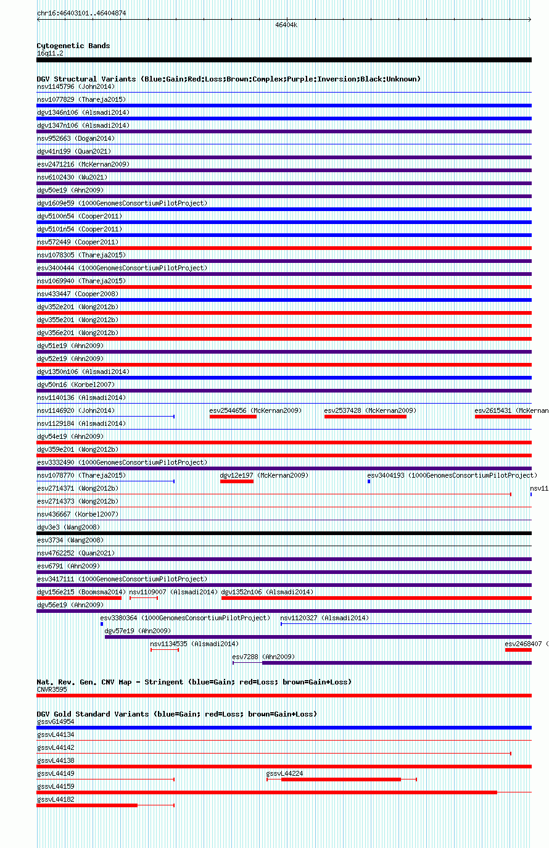Open nsv1120327 (Alsmadi2014) variant
The width and height of the screenshot is (549, 848).
[x=324, y=618]
